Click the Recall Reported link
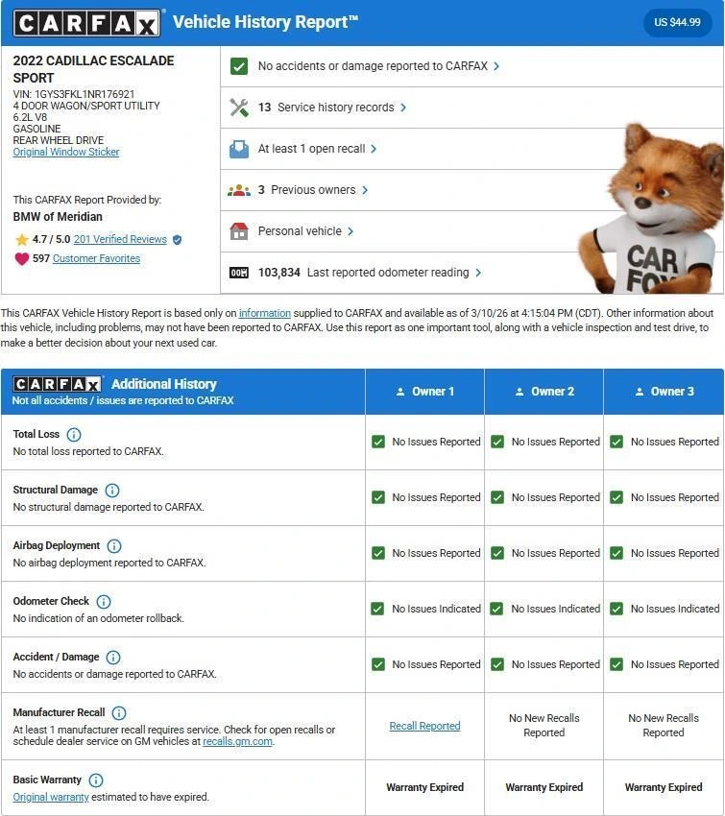This screenshot has height=816, width=725. point(424,726)
